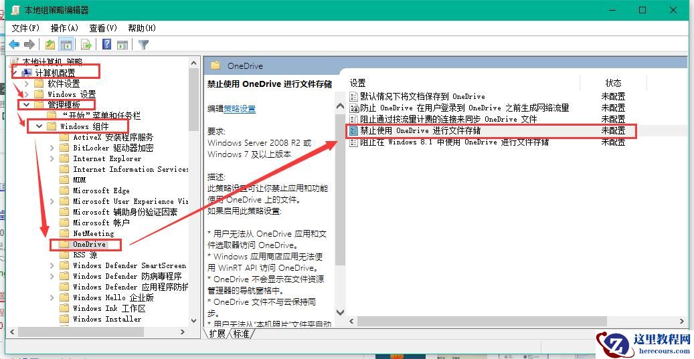Expand the 软件设置 tree node

[27, 84]
